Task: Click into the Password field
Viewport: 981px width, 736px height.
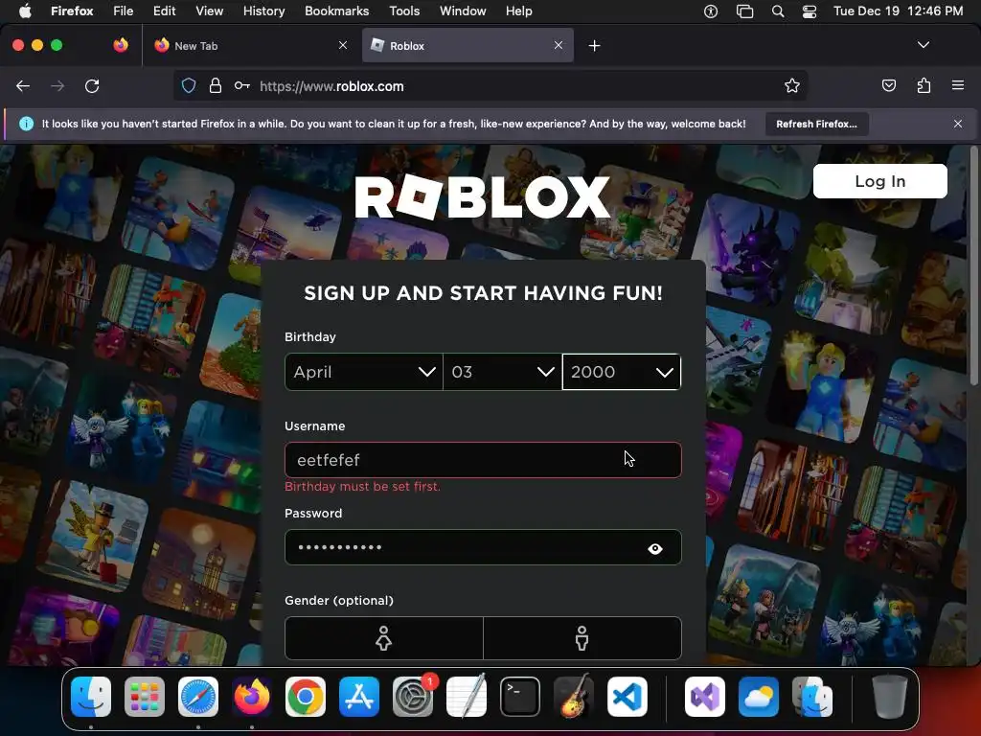Action: tap(483, 547)
